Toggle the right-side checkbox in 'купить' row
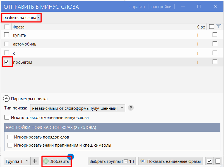224x167 pixels. (x=215, y=35)
